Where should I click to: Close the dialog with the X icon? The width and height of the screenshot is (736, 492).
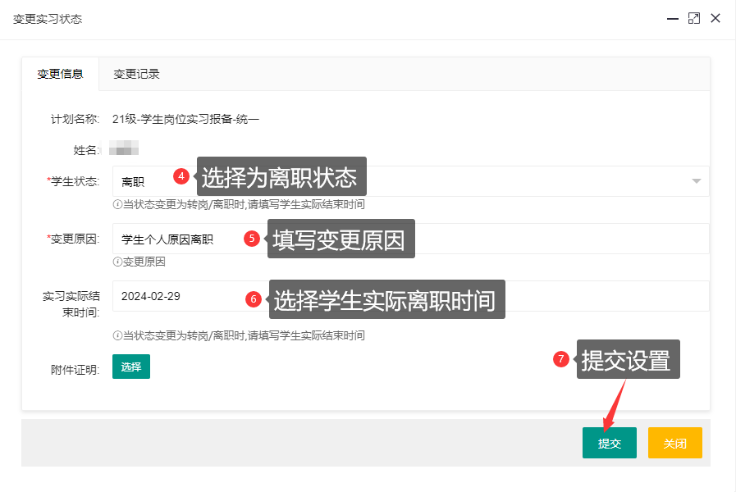(715, 18)
